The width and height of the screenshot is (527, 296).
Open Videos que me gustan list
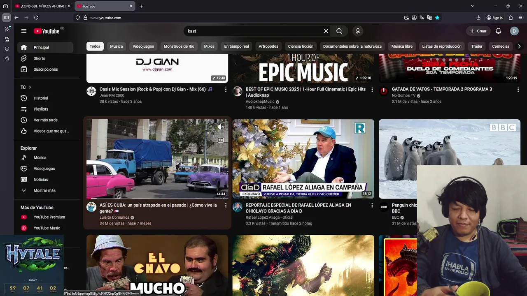tap(45, 131)
